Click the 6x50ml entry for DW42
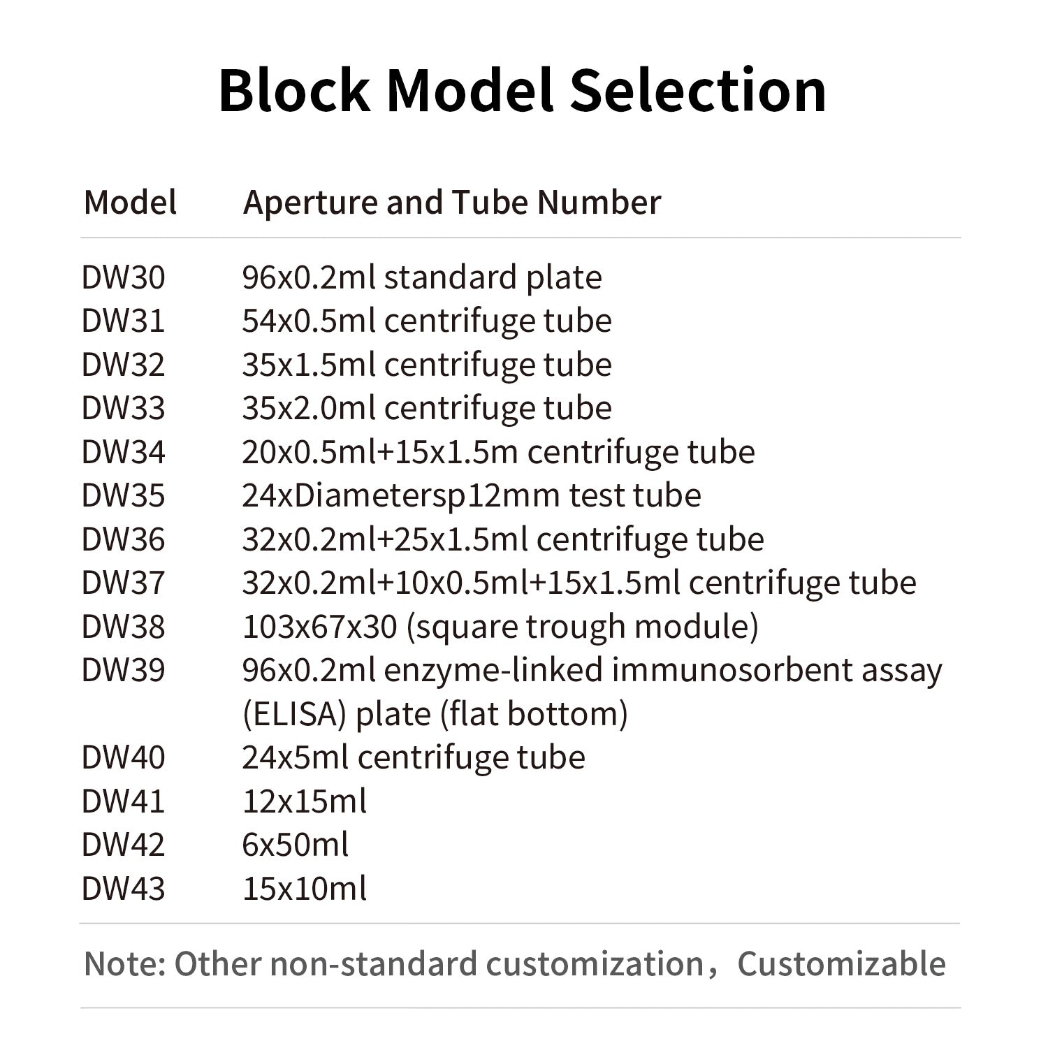 (x=296, y=845)
